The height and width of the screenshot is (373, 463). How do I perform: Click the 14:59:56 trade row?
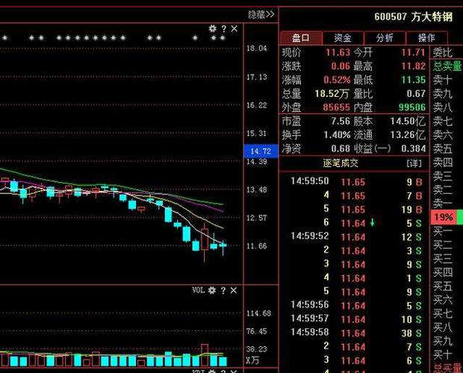click(355, 305)
